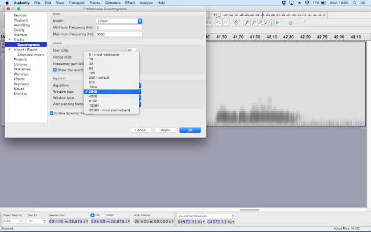Click the horizontal scrollbar thumb
The image size is (371, 232).
250,210
